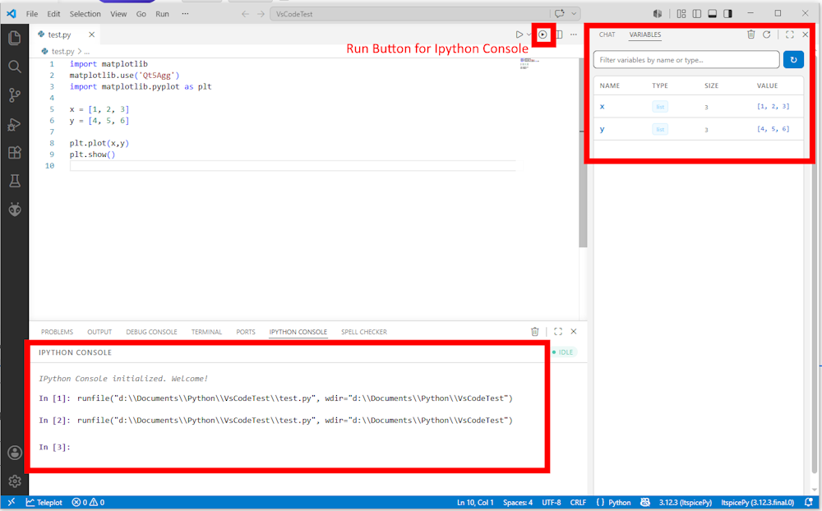This screenshot has height=511, width=822.
Task: Open the dropdown beside Run Python File
Action: 529,35
